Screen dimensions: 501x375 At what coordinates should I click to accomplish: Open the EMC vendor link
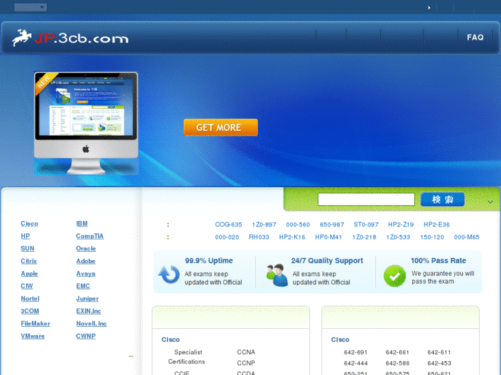pos(83,286)
